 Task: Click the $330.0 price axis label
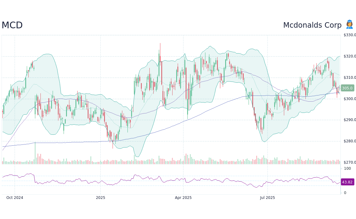coord(350,35)
